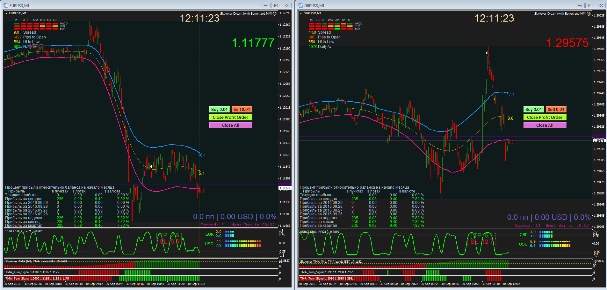Select the SSRC indicator label on GBPUSD
Screen dimensions: 607x290
coord(320,232)
